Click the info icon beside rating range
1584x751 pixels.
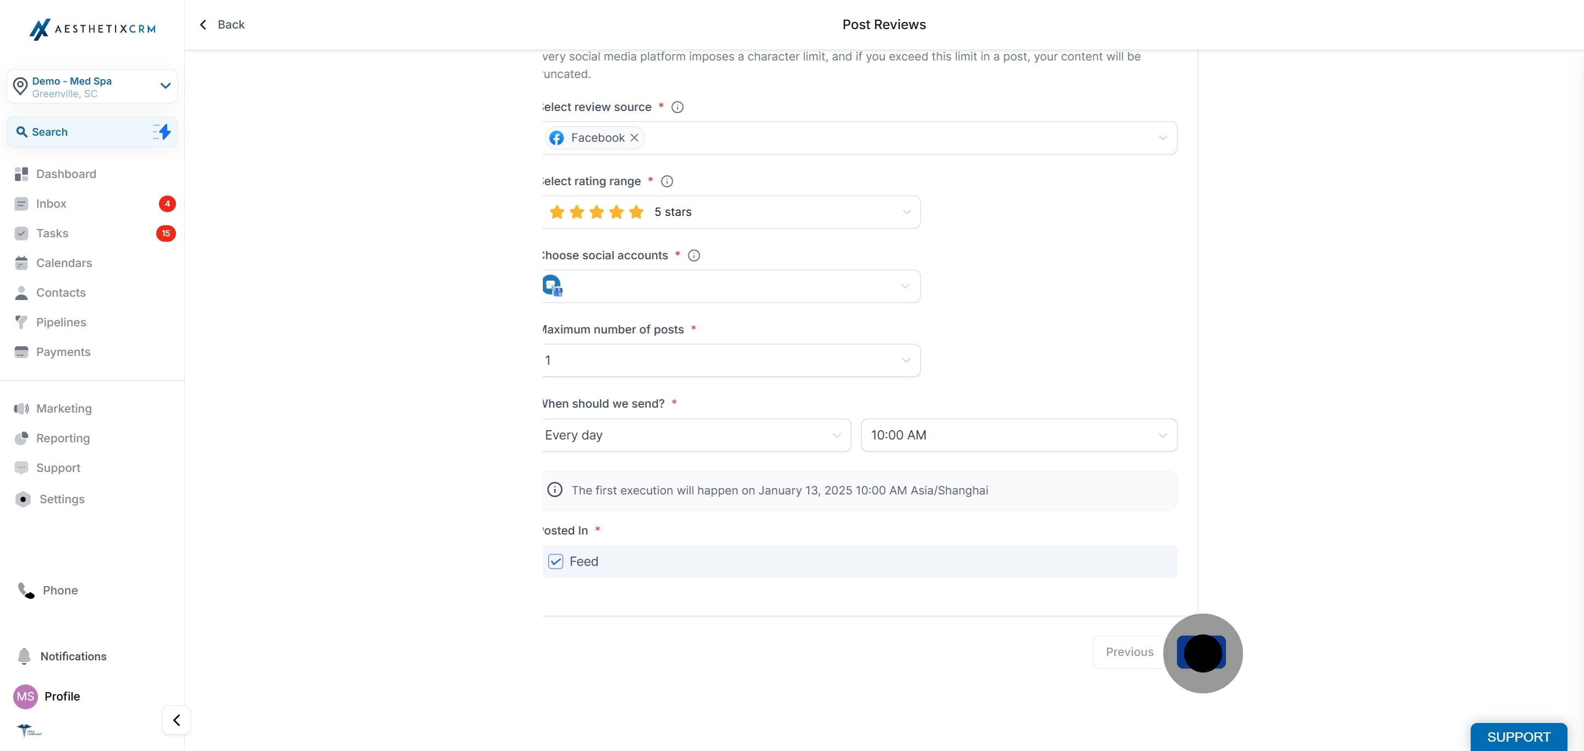coord(667,181)
